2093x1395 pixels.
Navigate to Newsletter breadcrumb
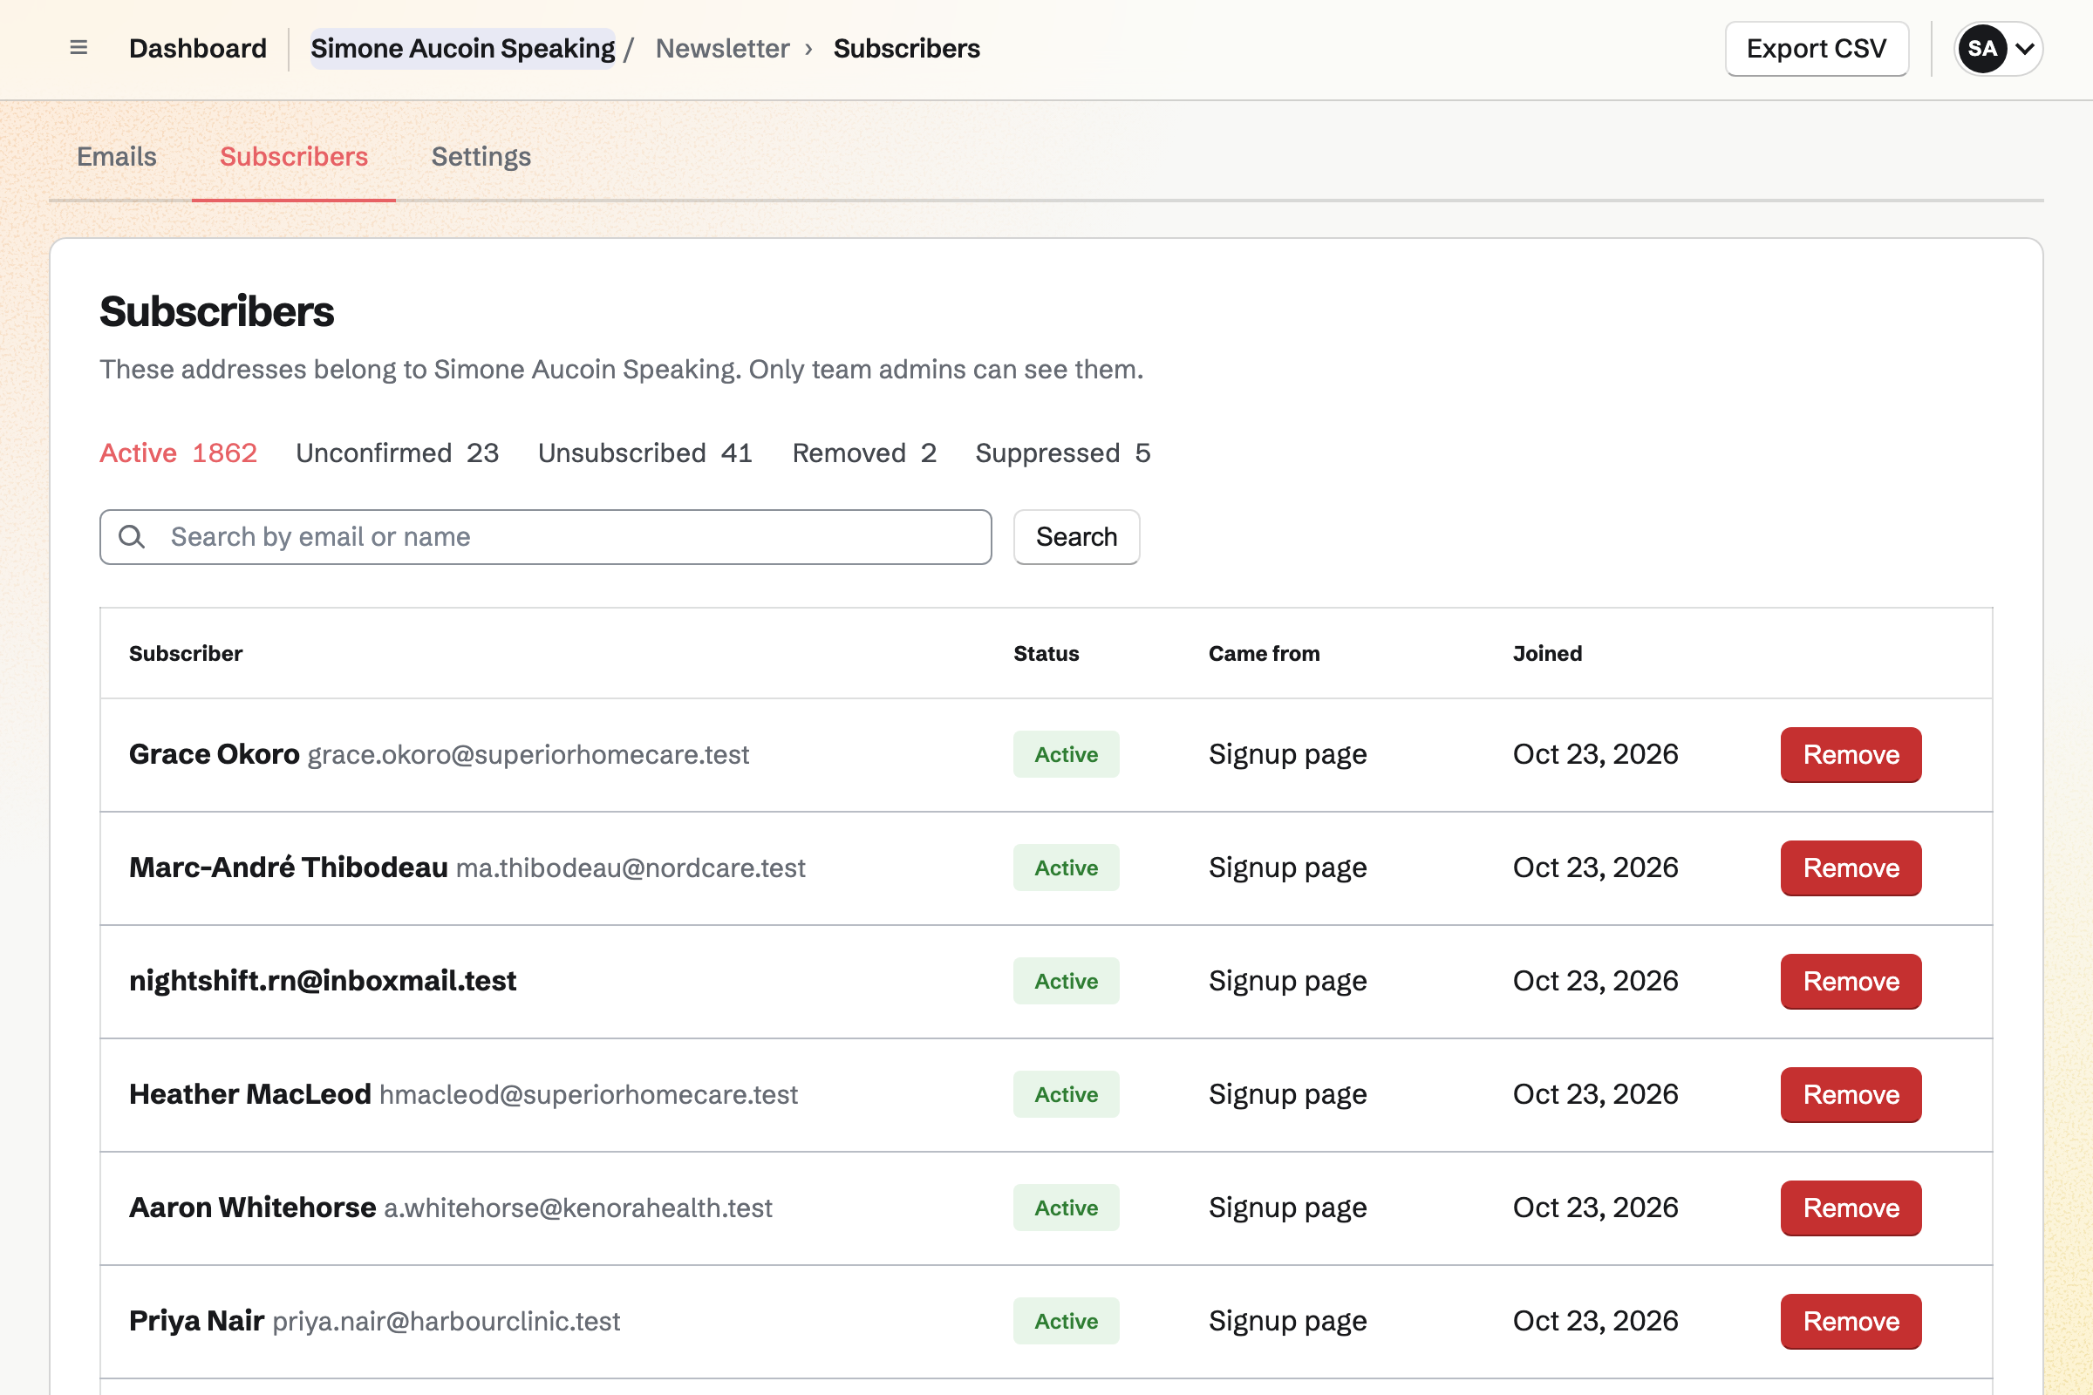tap(723, 48)
